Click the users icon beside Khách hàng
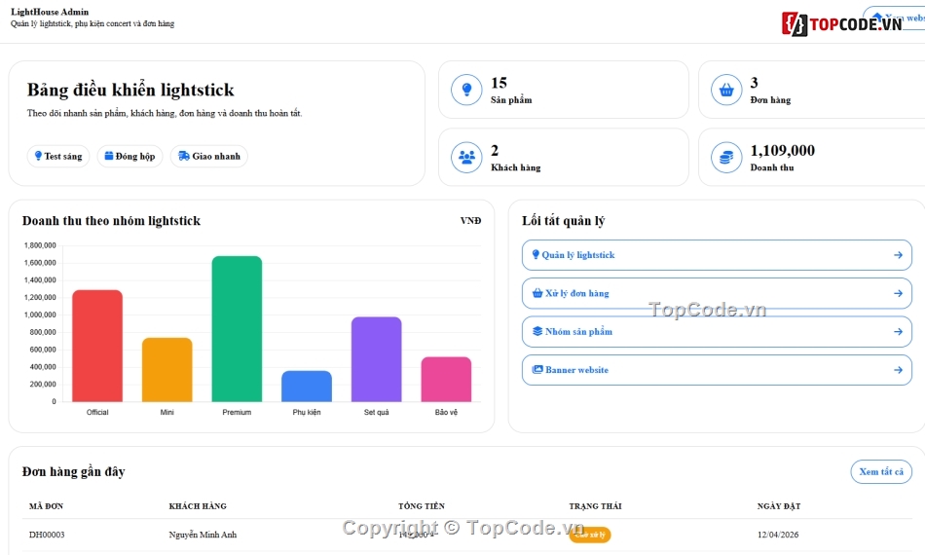The width and height of the screenshot is (925, 555). [x=466, y=158]
